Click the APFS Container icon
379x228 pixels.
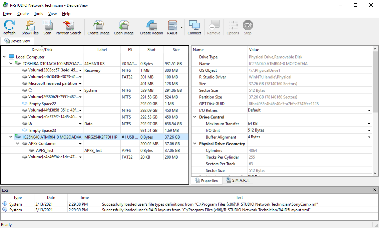point(25,144)
